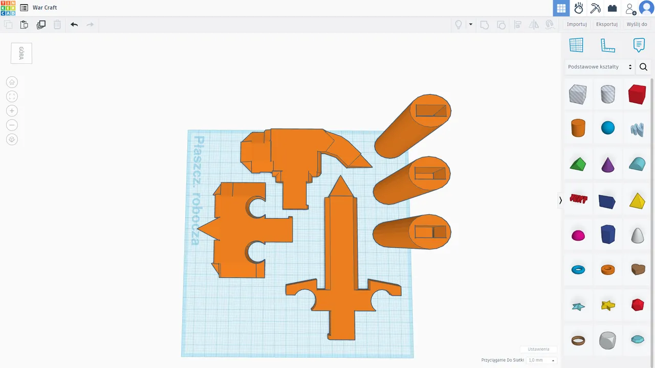This screenshot has height=368, width=655.
Task: Pick the purple cone shape
Action: (607, 165)
